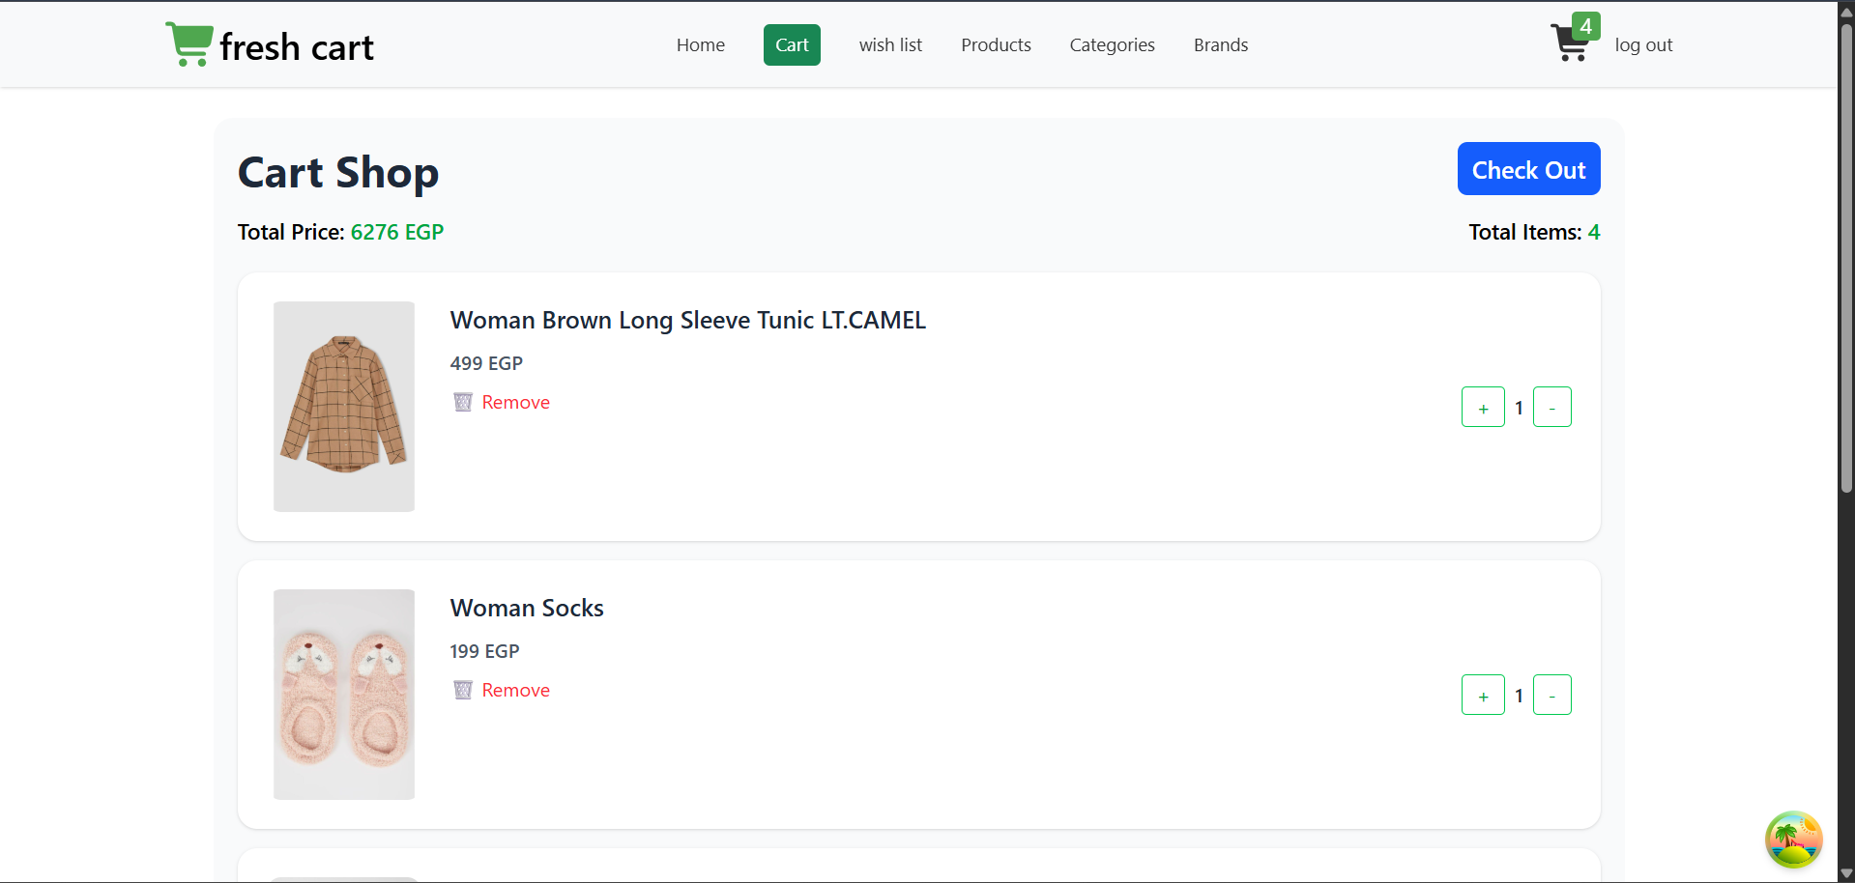
Task: Decrease quantity of Woman Brown Tunic
Action: click(1551, 407)
